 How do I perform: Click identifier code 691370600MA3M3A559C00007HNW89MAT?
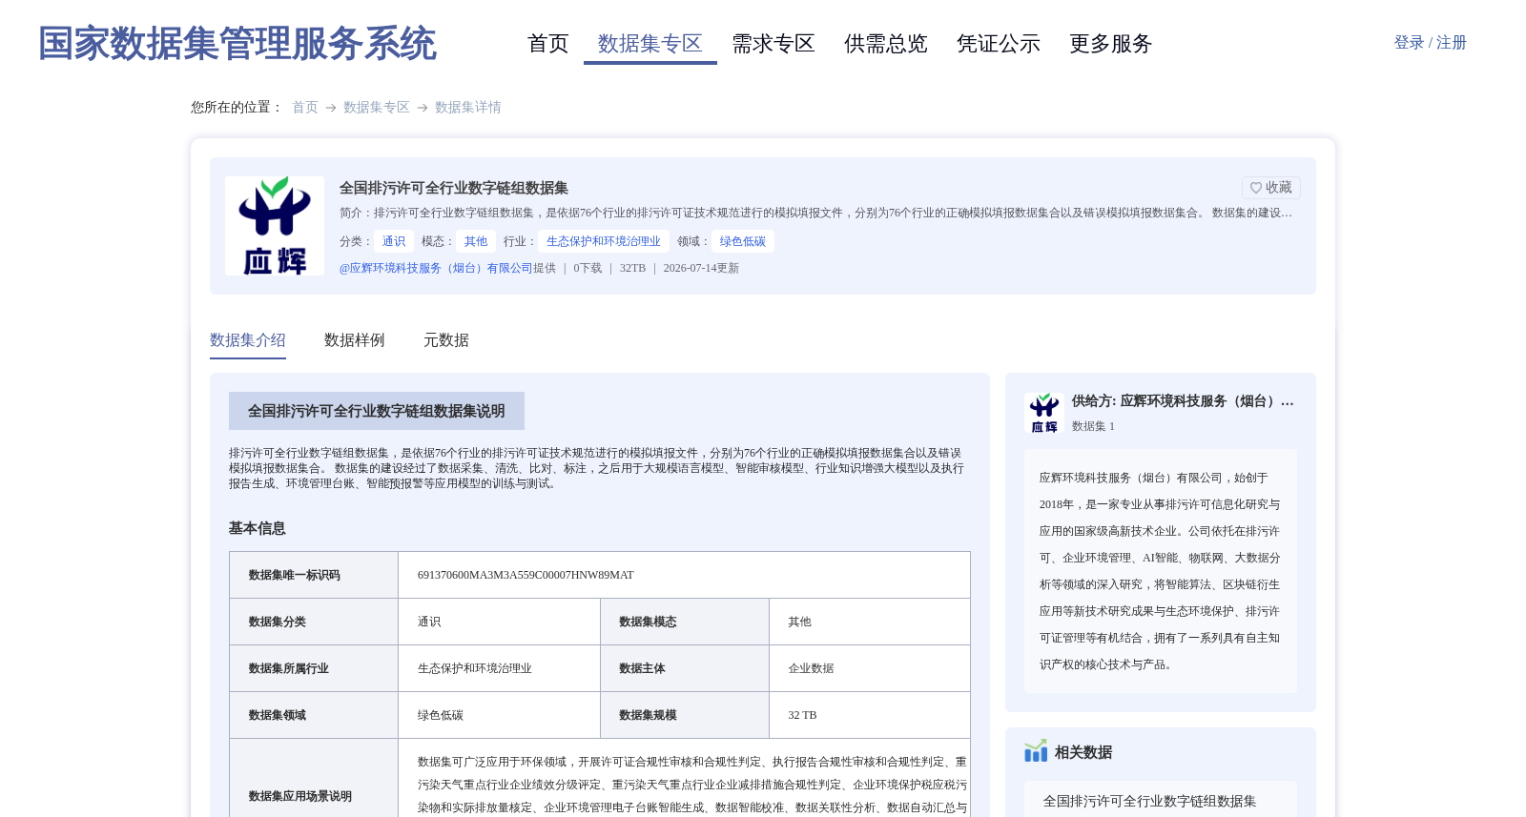coord(526,575)
